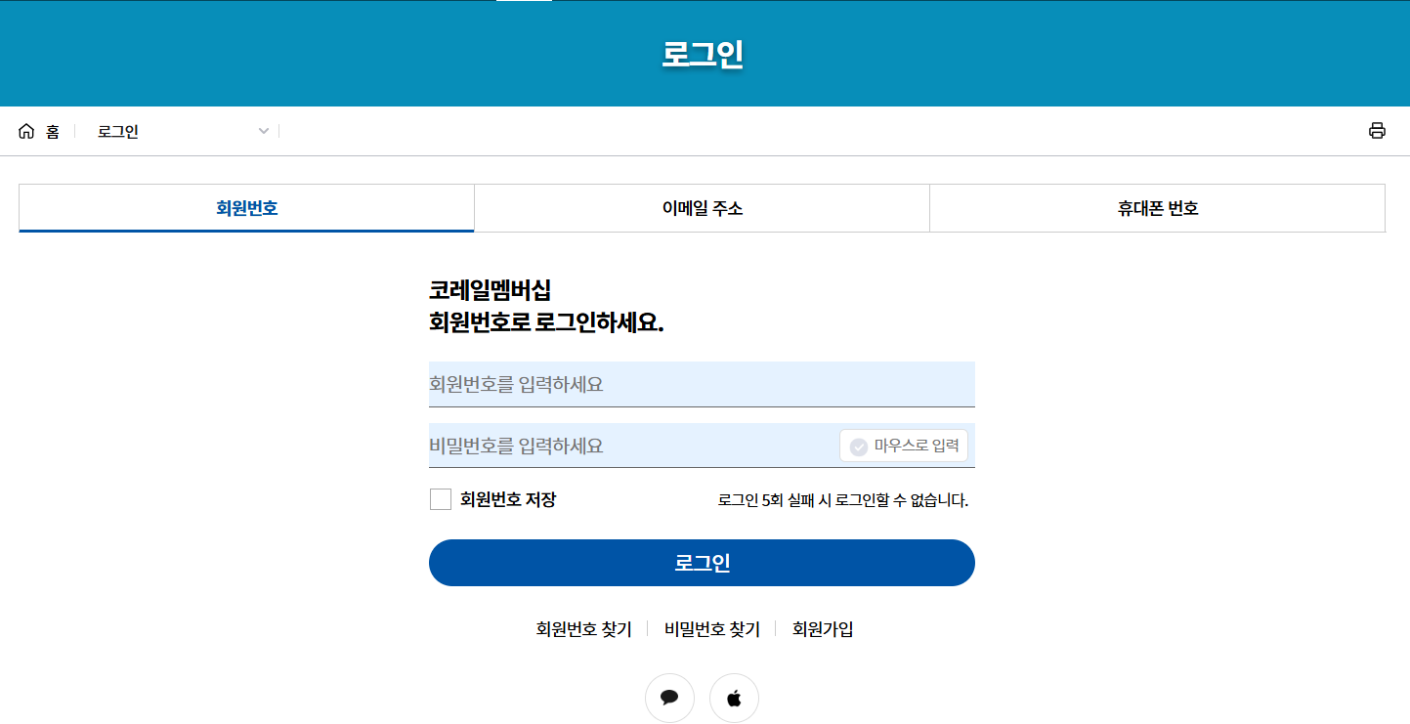Switch to the 휴대폰 번호 tab
1410x724 pixels.
(x=1157, y=208)
